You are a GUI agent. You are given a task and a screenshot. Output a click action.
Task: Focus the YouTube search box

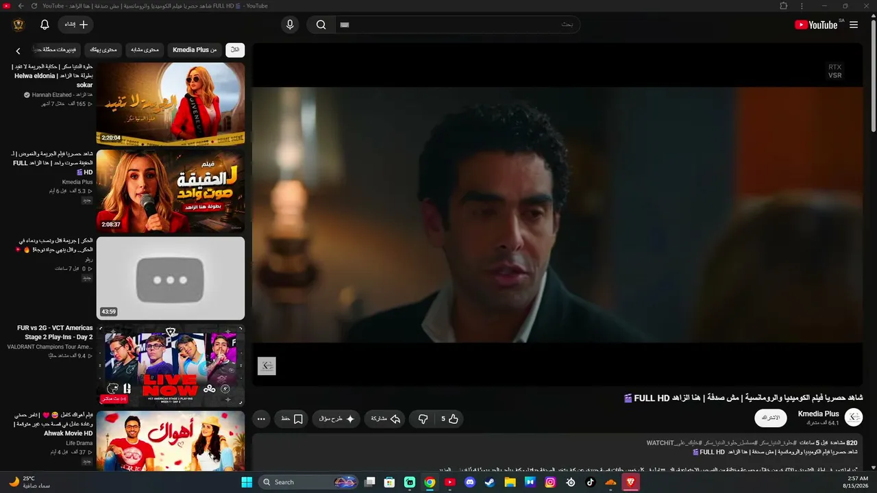458,25
